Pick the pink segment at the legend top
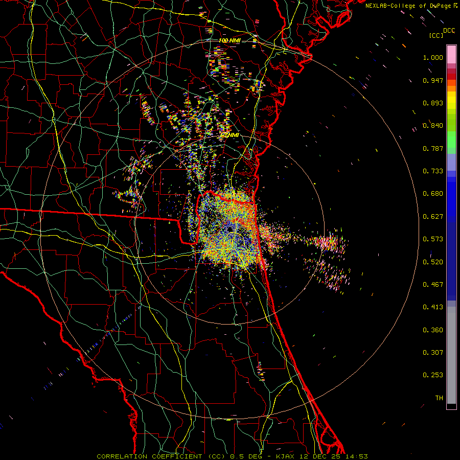 [x=451, y=55]
